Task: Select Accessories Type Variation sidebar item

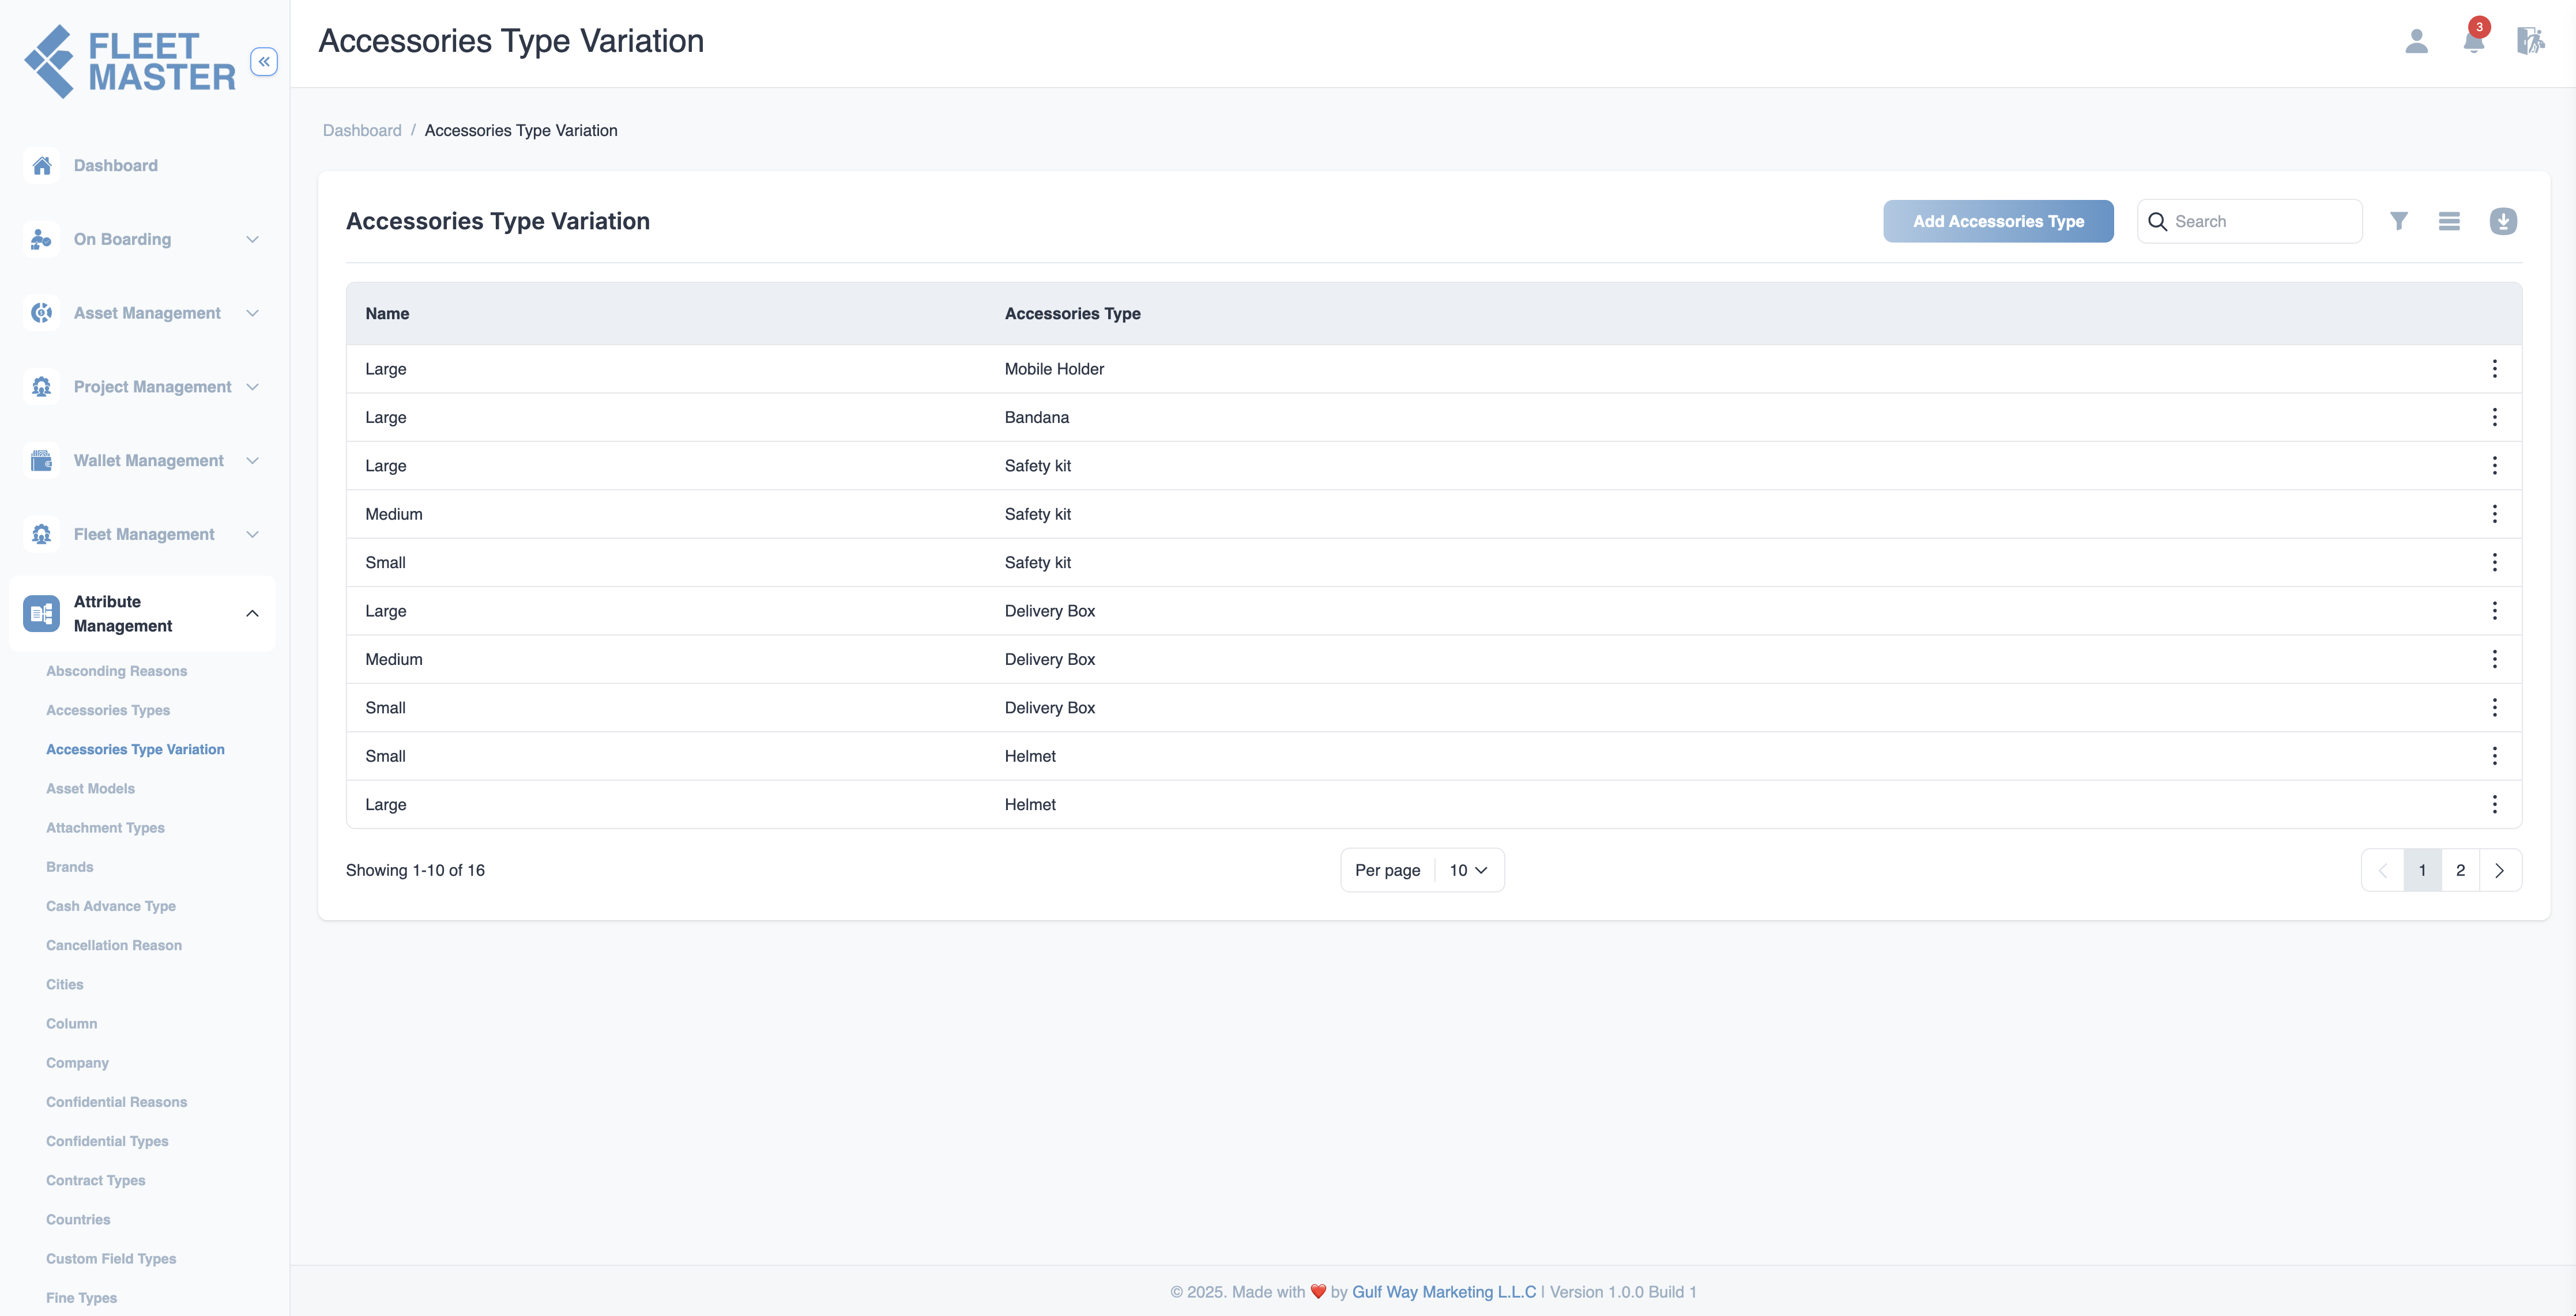Action: tap(135, 750)
